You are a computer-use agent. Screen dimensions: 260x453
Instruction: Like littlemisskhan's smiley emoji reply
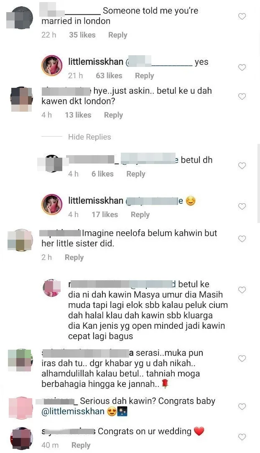coord(242,206)
